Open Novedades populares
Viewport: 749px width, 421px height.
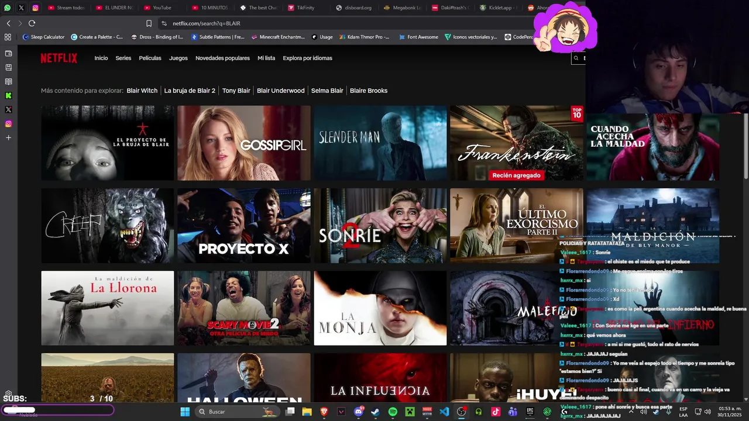click(x=222, y=58)
